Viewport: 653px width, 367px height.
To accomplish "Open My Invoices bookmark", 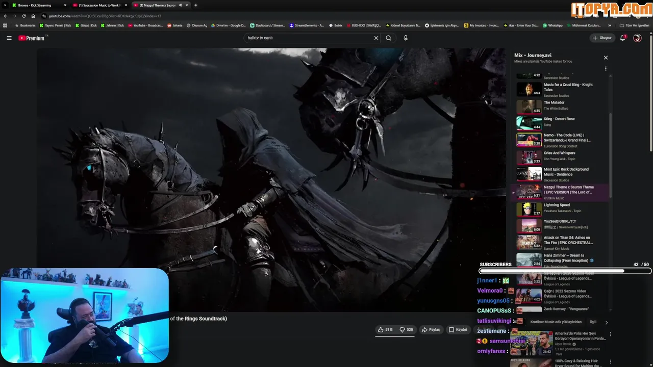I will click(482, 25).
